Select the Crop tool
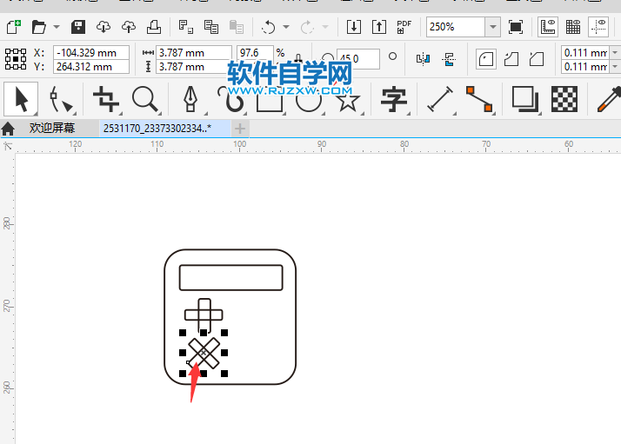The image size is (621, 444). point(106,99)
